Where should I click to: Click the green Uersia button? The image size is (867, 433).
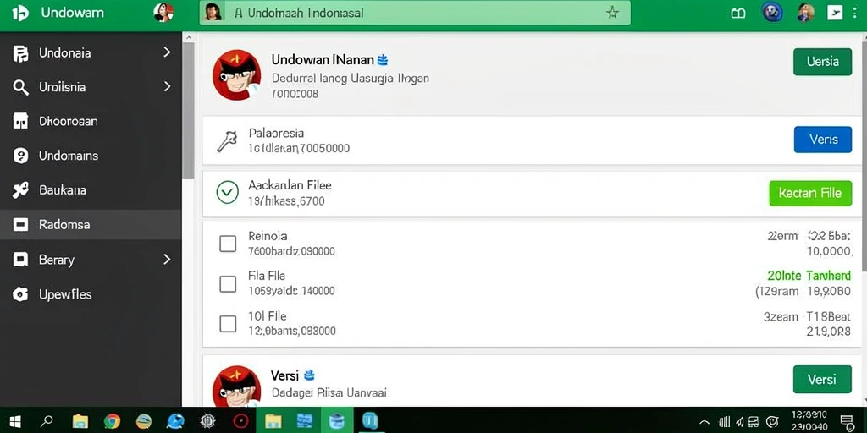coord(822,62)
